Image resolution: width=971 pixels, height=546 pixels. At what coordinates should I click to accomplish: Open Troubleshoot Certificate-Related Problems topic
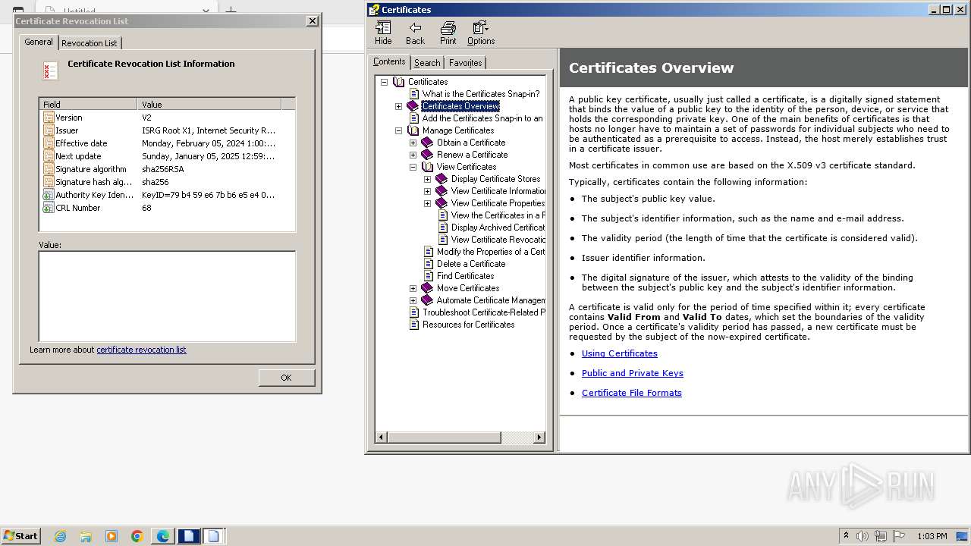[483, 312]
